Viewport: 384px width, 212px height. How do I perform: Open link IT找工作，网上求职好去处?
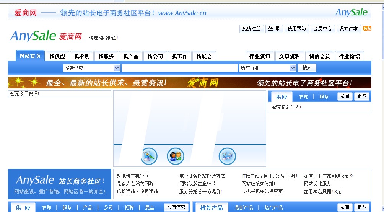coord(269,176)
